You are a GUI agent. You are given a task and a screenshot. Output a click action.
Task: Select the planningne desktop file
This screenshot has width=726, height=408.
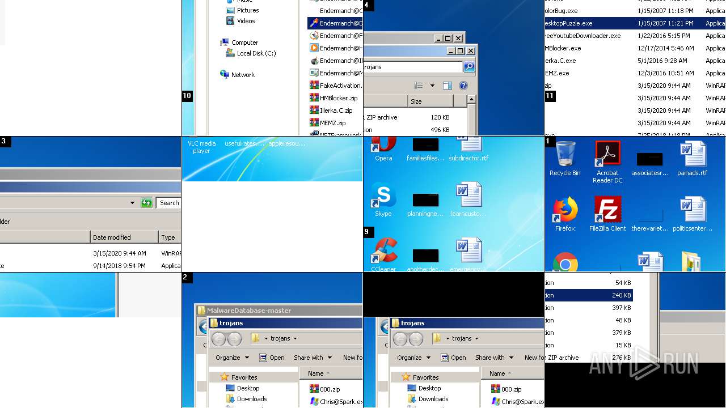click(x=425, y=205)
